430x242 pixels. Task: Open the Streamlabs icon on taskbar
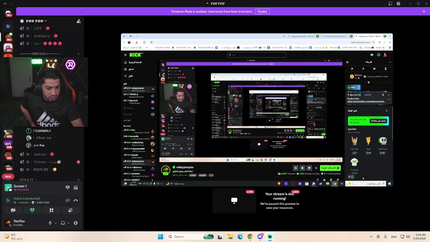coord(270,237)
